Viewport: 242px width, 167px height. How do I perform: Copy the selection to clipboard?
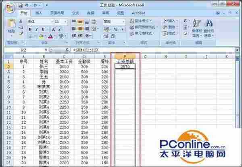[x=21, y=28]
